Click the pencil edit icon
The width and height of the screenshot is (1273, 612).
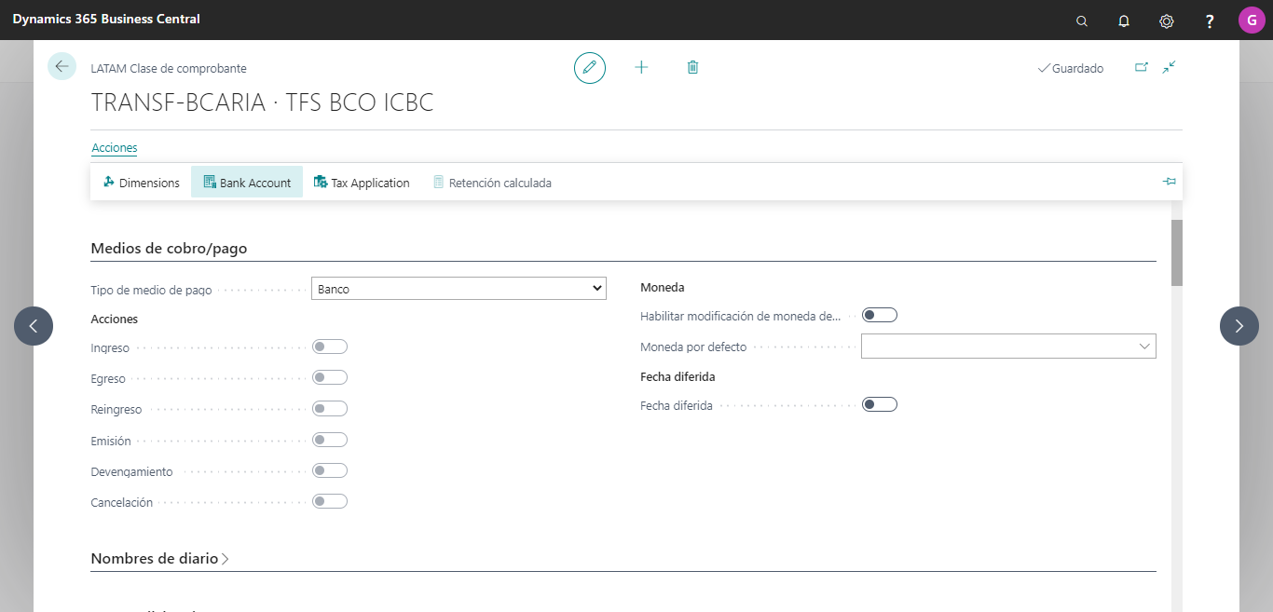pos(590,68)
